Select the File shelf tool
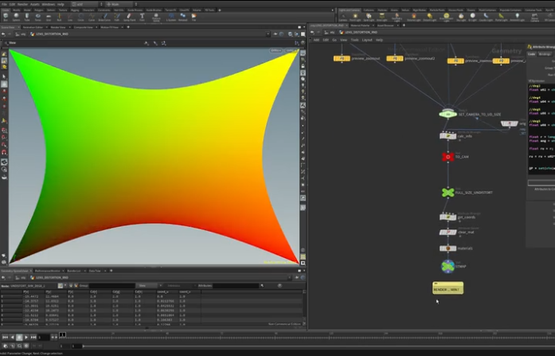This screenshot has width=555, height=356. pyautogui.click(x=194, y=17)
